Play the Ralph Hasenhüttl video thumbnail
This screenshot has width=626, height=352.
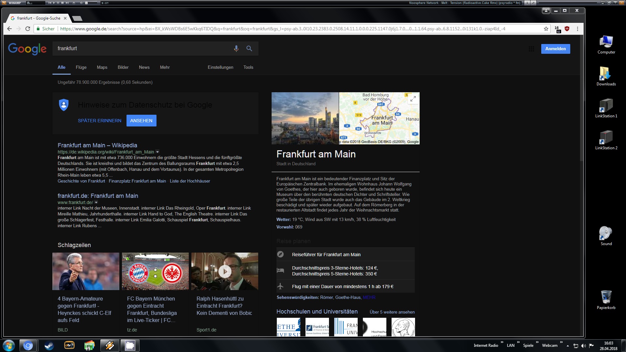[225, 271]
